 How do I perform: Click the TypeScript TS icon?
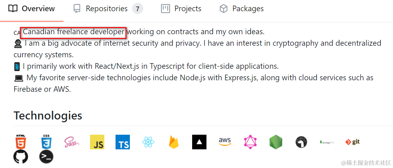(123, 142)
